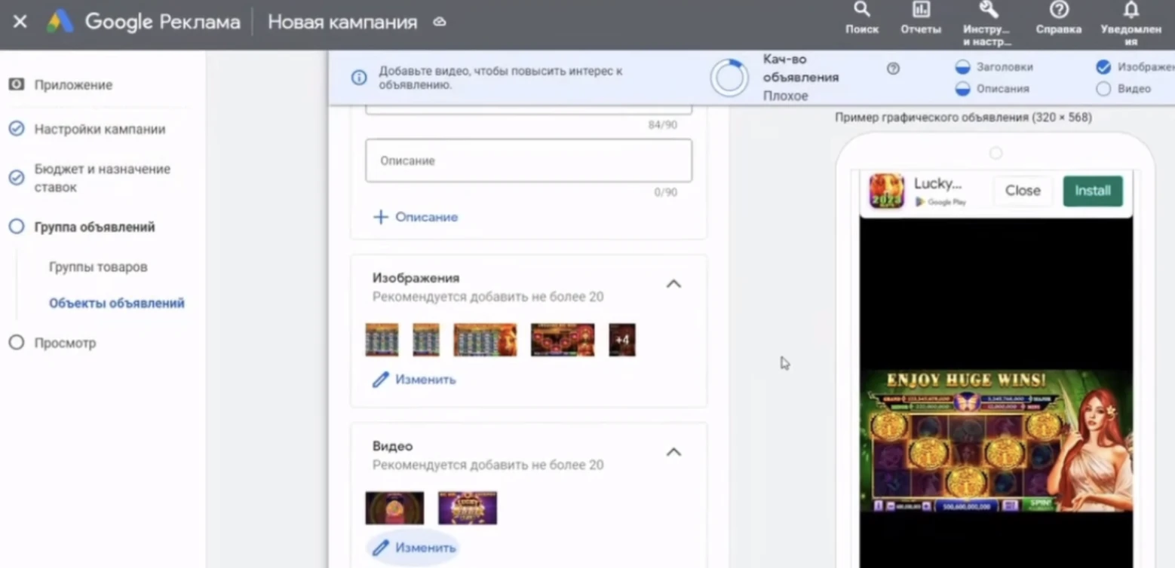Click the Приложение step icon
Viewport: 1175px width, 568px height.
pyautogui.click(x=16, y=84)
